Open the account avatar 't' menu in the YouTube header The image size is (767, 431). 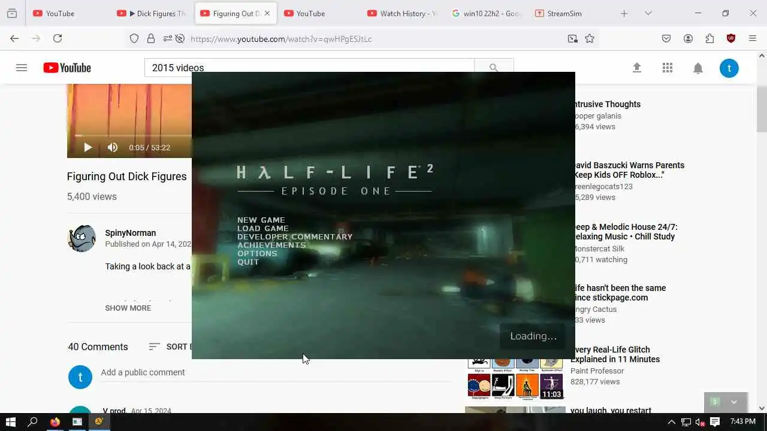[729, 68]
